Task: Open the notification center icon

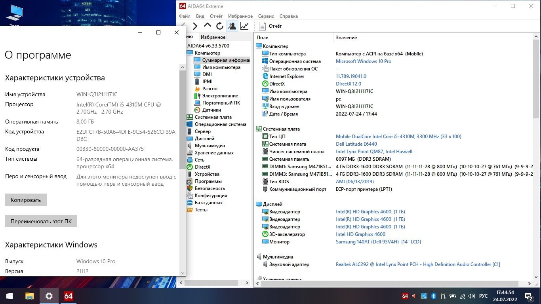Action: click(529, 296)
